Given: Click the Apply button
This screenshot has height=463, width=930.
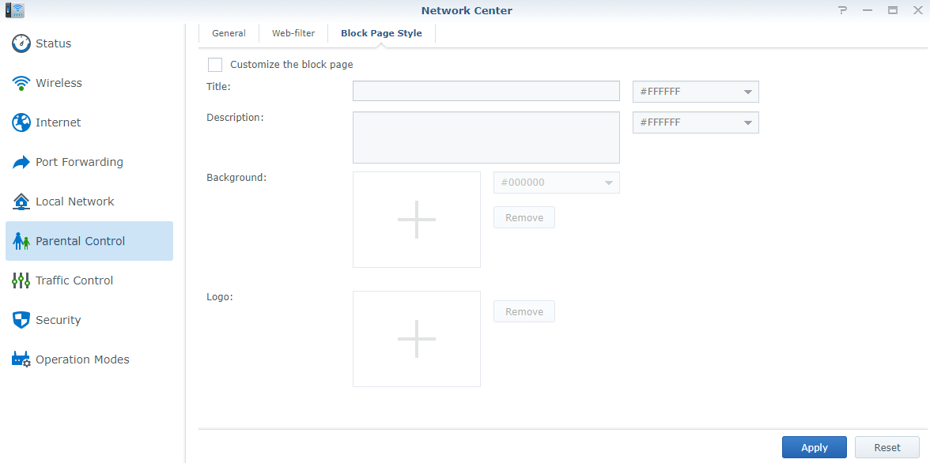Looking at the screenshot, I should pos(814,447).
